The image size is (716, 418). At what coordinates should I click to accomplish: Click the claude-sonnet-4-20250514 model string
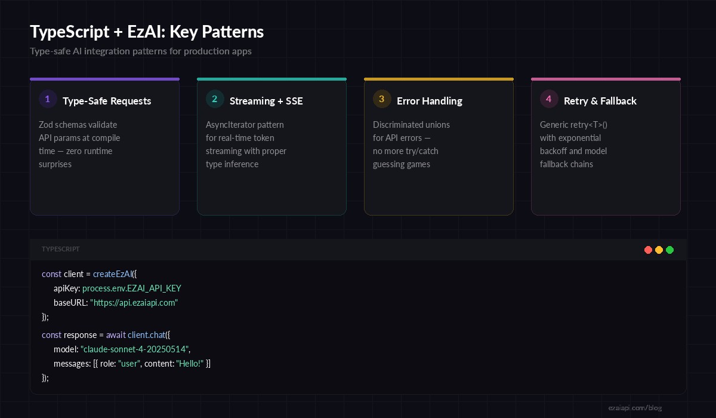(x=134, y=349)
